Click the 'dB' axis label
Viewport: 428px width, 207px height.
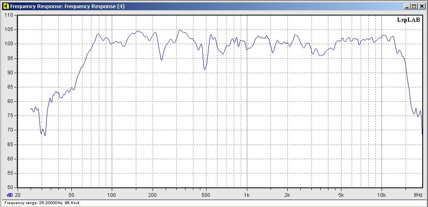click(x=9, y=195)
